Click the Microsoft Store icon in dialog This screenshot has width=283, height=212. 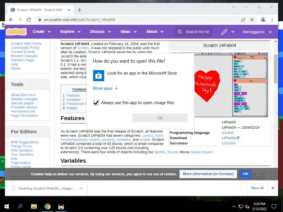point(99,76)
